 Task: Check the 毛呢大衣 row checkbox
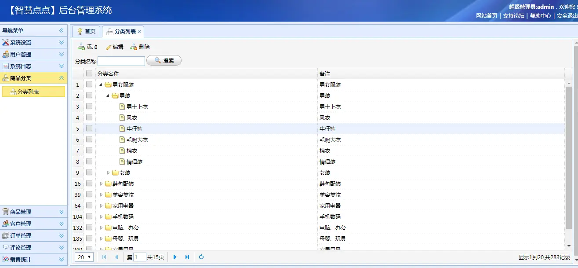[x=89, y=140]
